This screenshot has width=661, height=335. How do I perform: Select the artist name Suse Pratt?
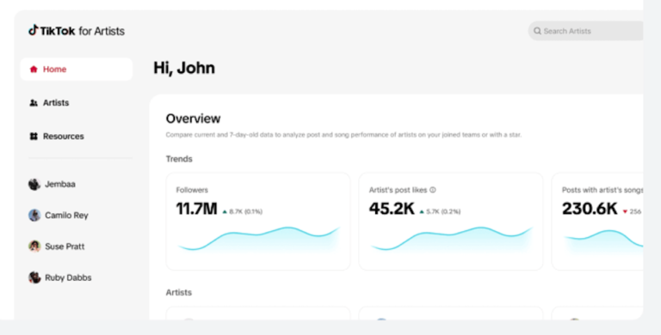pyautogui.click(x=65, y=247)
